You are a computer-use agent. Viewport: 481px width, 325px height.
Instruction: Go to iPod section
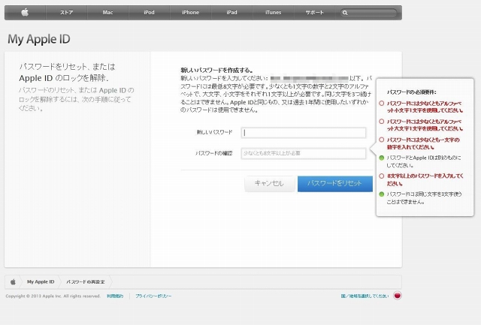pyautogui.click(x=149, y=13)
